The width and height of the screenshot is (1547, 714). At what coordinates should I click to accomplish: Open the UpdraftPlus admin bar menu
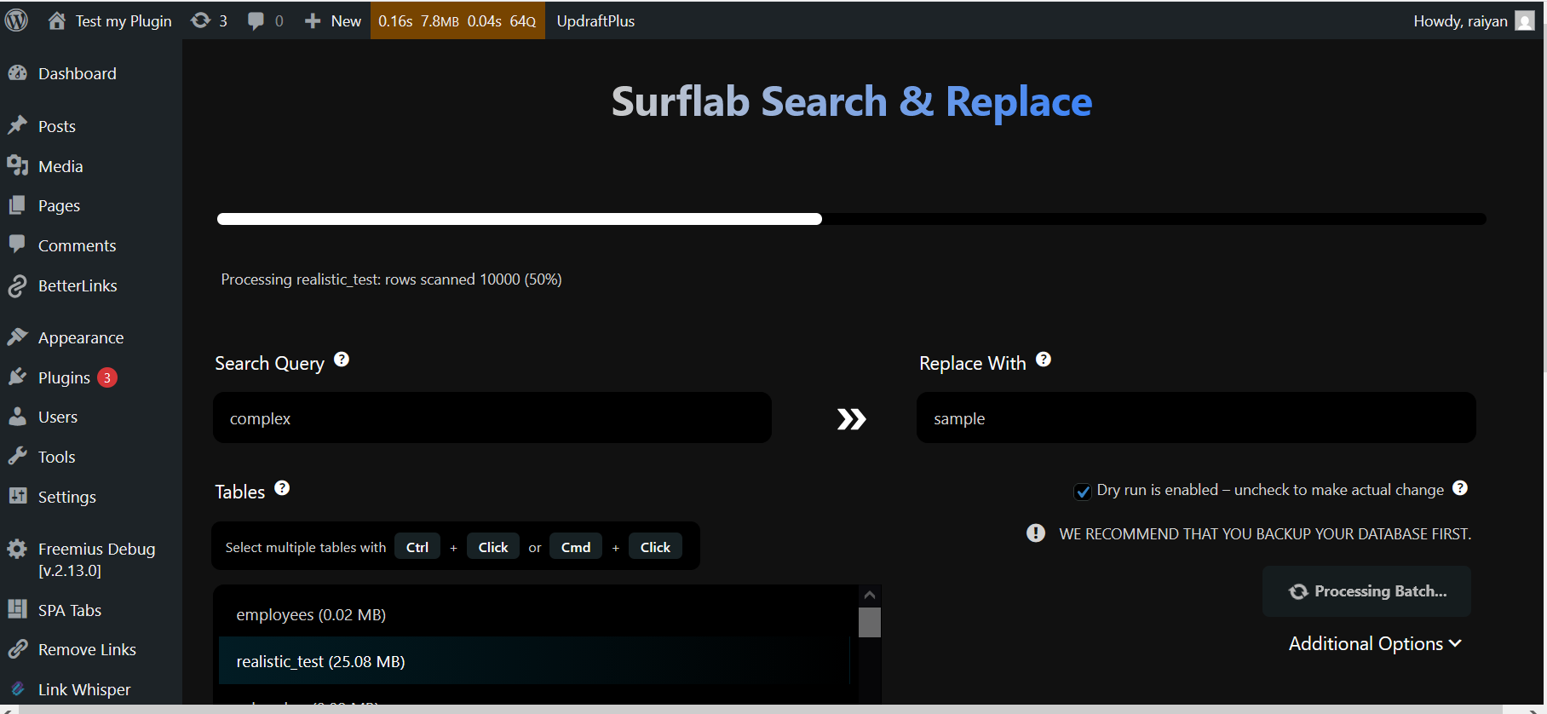(x=595, y=21)
